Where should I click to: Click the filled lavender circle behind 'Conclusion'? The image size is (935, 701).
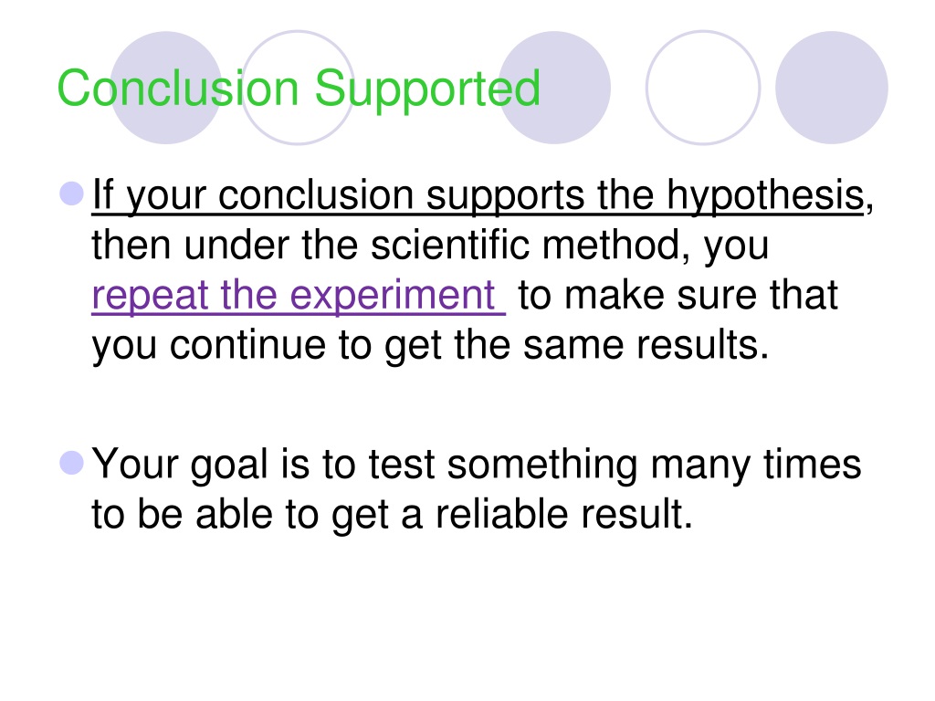(x=166, y=88)
